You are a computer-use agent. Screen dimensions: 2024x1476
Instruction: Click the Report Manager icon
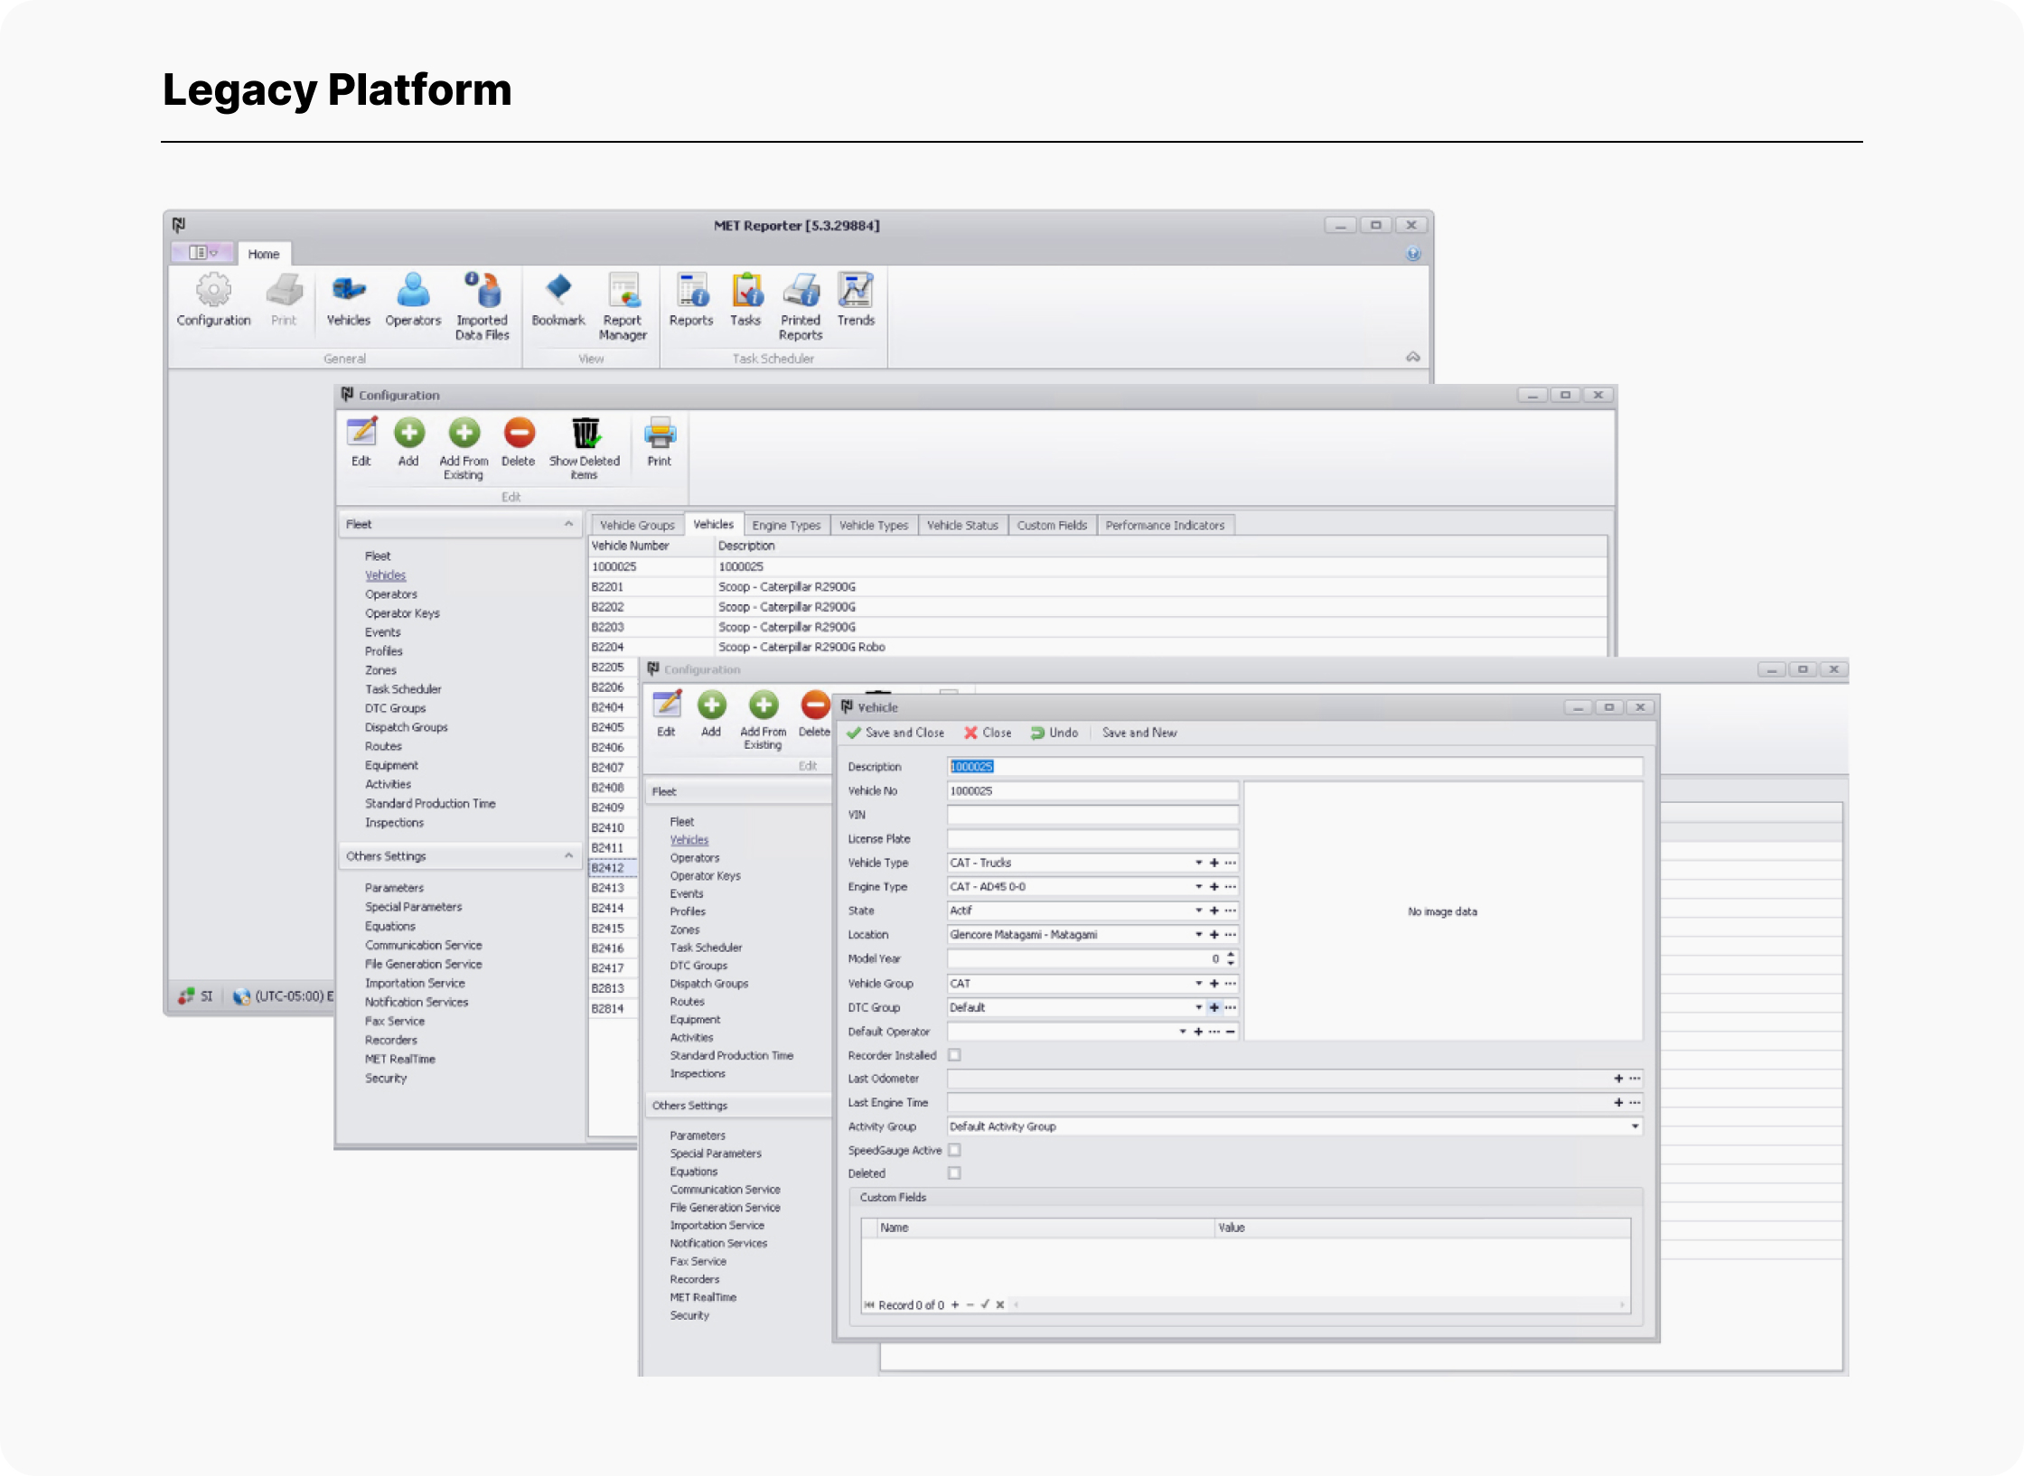pyautogui.click(x=623, y=292)
